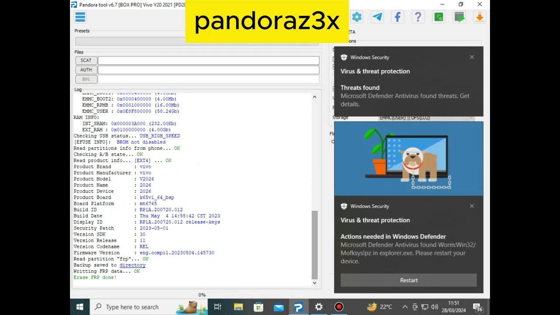Click the red screen recorder taskbar icon

pos(339,307)
